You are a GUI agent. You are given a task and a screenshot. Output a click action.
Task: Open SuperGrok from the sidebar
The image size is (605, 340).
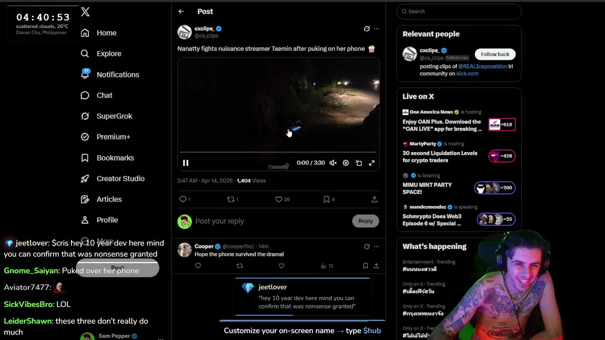pyautogui.click(x=107, y=116)
